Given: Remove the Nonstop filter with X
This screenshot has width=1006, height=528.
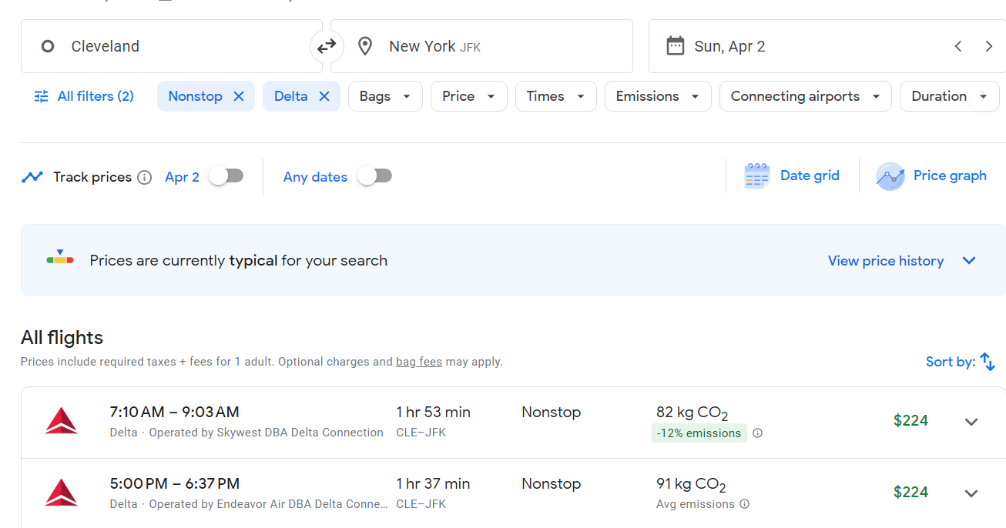Looking at the screenshot, I should coord(239,96).
